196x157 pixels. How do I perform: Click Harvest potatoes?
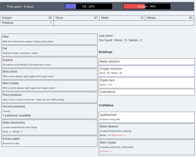coord(49,111)
